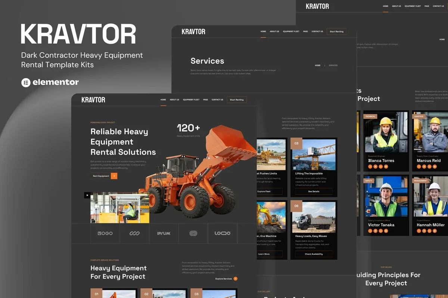
Task: Open Contact Us in the front window's navigation
Action: 217,100
